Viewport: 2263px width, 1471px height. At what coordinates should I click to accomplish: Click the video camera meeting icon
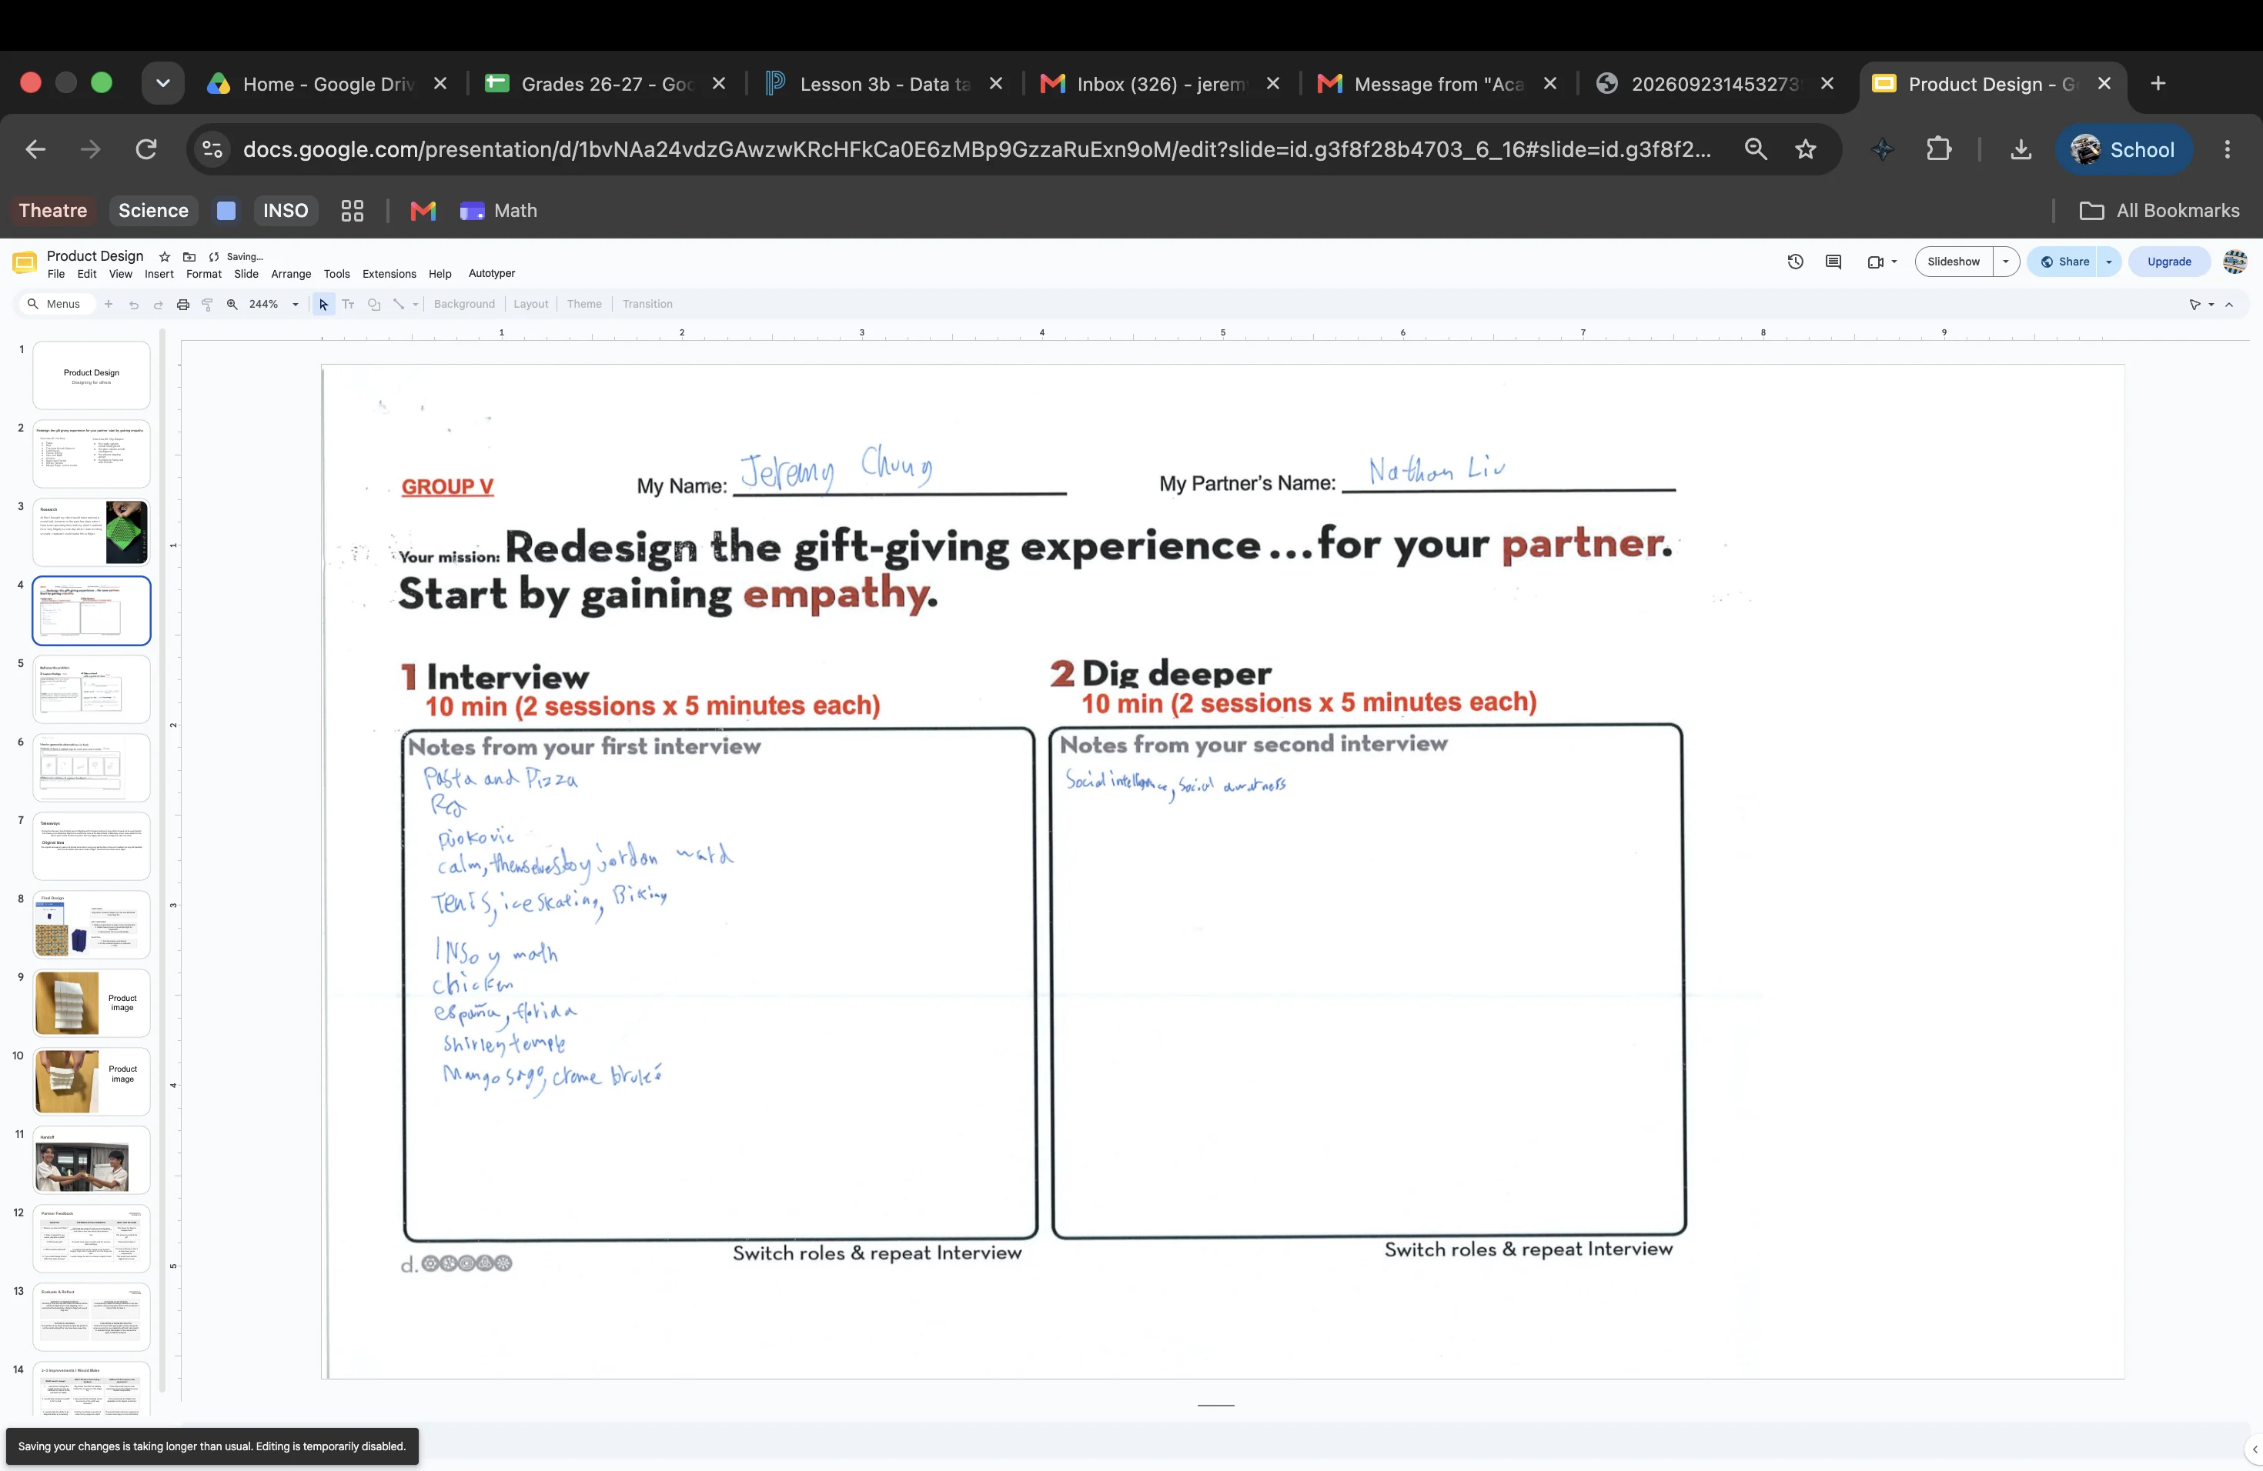tap(1875, 262)
